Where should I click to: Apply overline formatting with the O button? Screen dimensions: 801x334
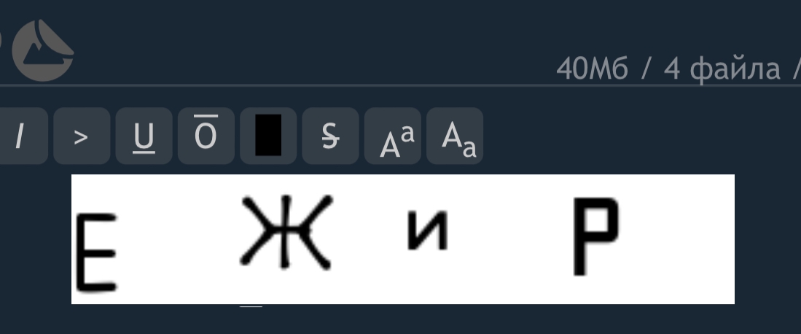click(x=206, y=136)
